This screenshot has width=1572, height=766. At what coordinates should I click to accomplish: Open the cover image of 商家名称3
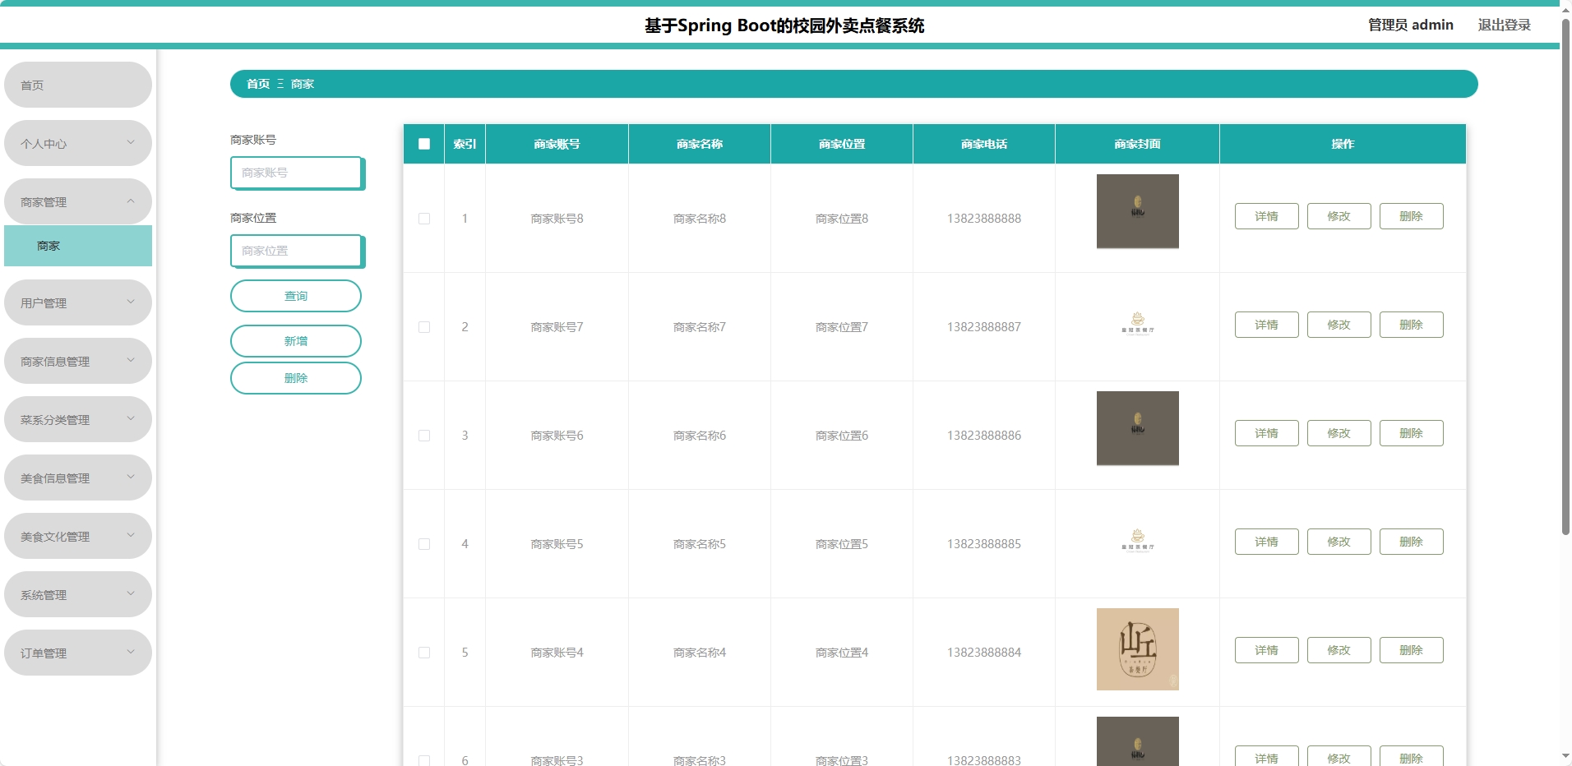coord(1138,741)
